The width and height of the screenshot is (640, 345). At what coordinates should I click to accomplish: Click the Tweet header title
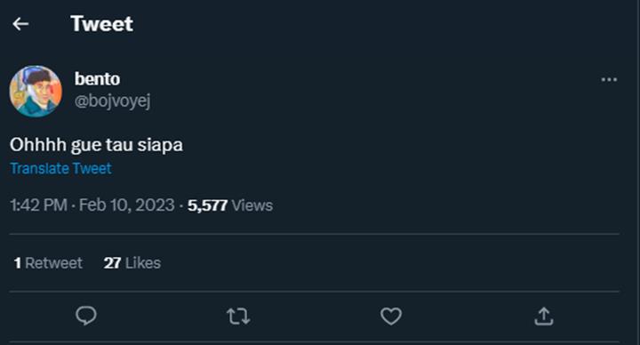[x=101, y=24]
